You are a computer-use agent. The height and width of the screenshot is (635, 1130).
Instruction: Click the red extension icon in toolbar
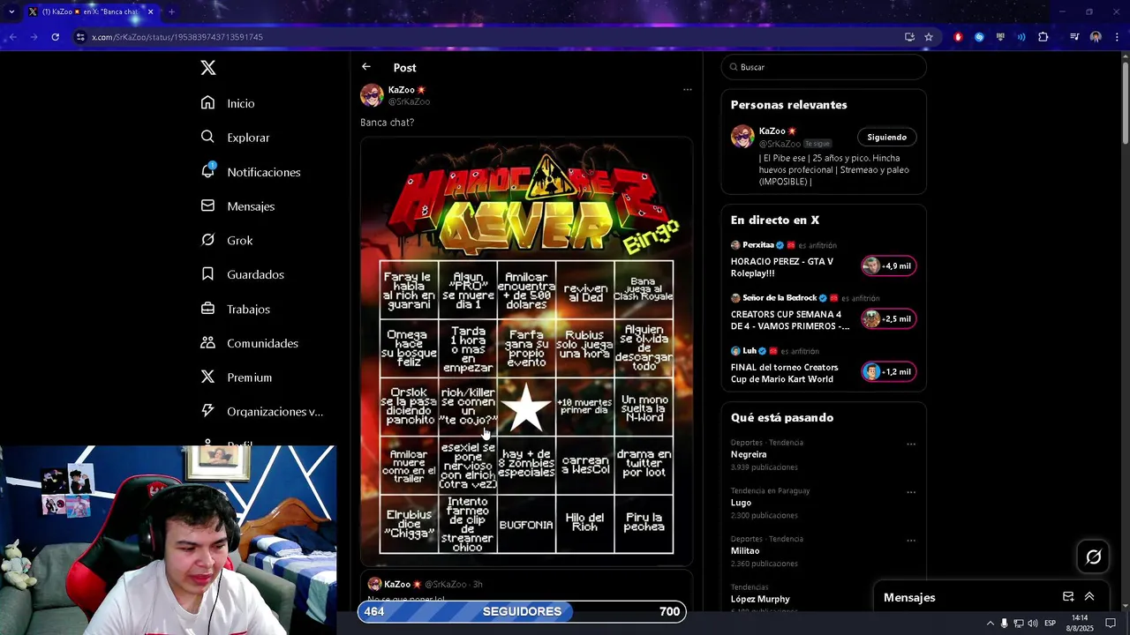(x=958, y=37)
